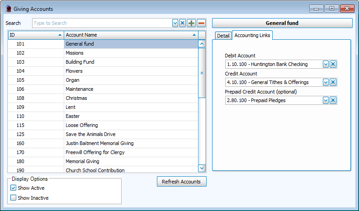Click in the Type to Search field
359x211 pixels.
coord(102,23)
